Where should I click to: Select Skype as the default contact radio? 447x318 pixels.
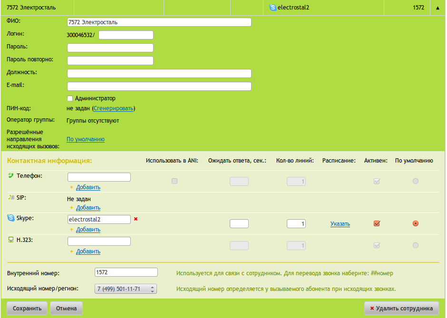(x=416, y=223)
